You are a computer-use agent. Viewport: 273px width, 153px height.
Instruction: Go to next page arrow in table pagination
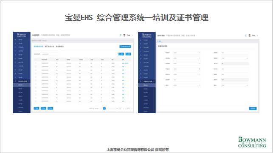(x=123, y=109)
